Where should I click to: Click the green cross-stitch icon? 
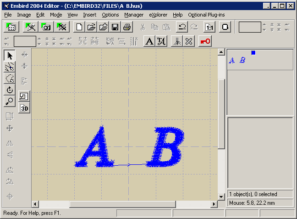tap(61, 27)
